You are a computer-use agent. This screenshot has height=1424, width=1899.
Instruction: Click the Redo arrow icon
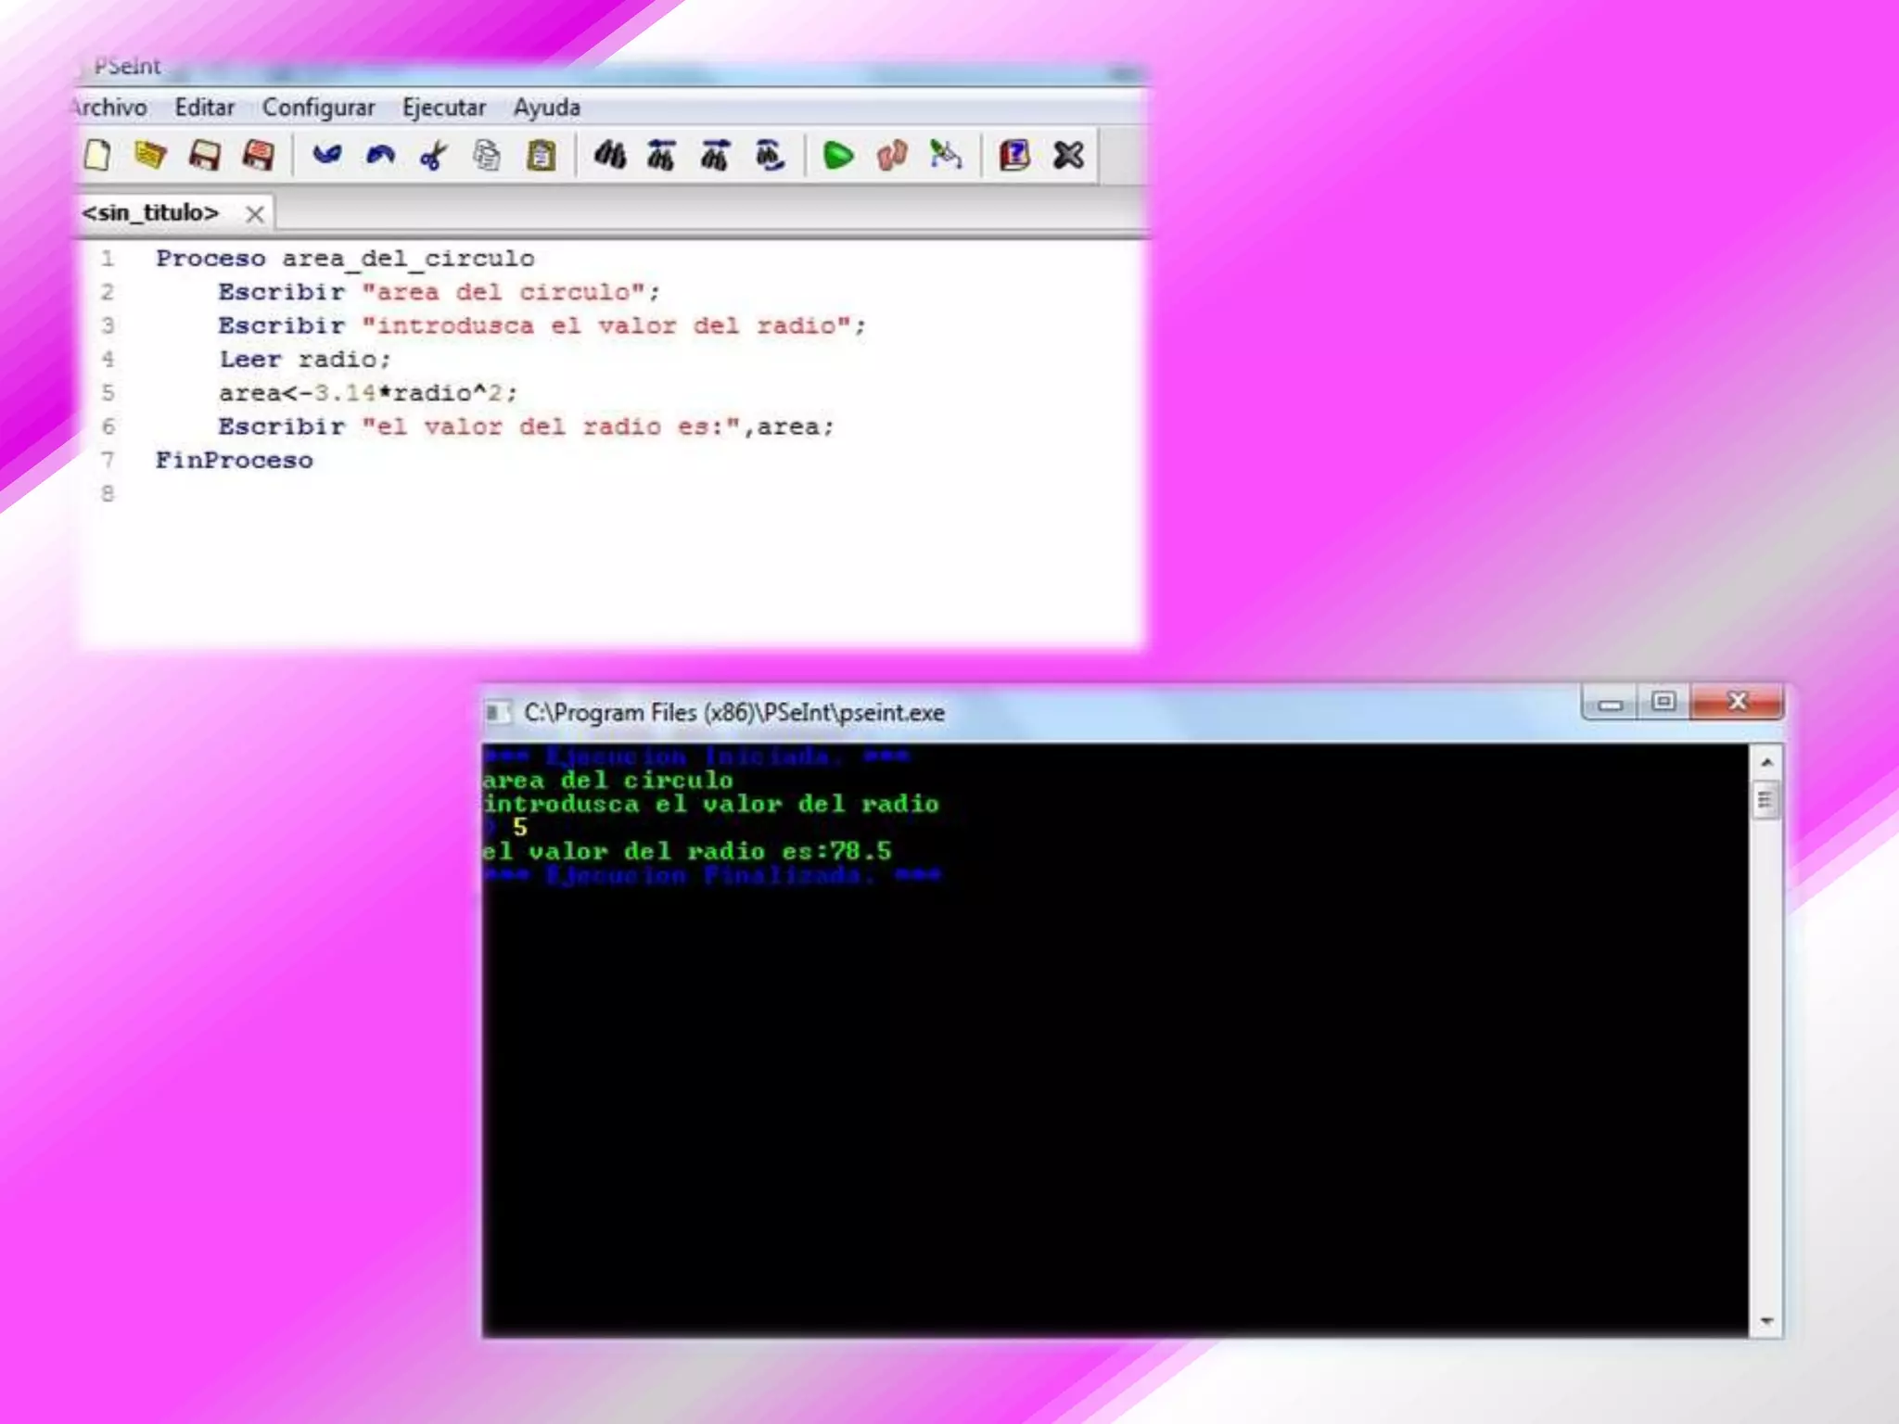[x=380, y=155]
